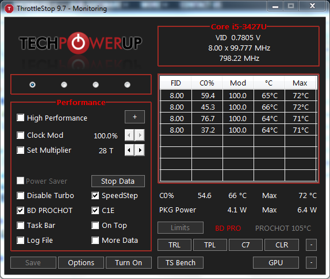Click the 798.22 MHz frequency text
This screenshot has width=330, height=279.
[239, 58]
